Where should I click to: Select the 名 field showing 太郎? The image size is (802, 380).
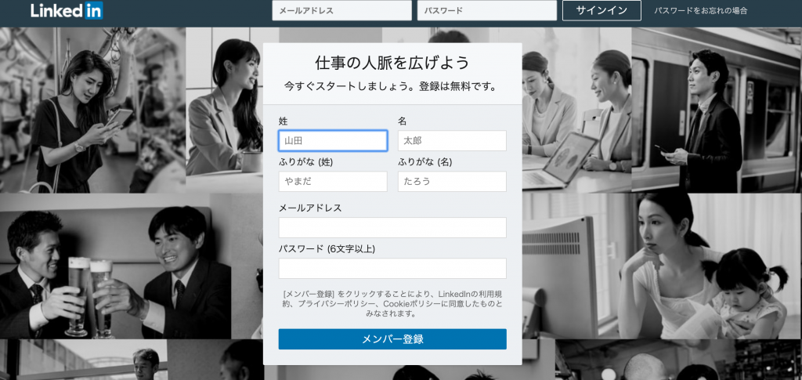[x=452, y=141]
